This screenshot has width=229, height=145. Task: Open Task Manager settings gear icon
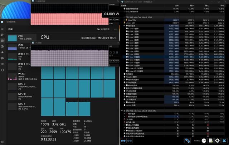click(x=3, y=142)
